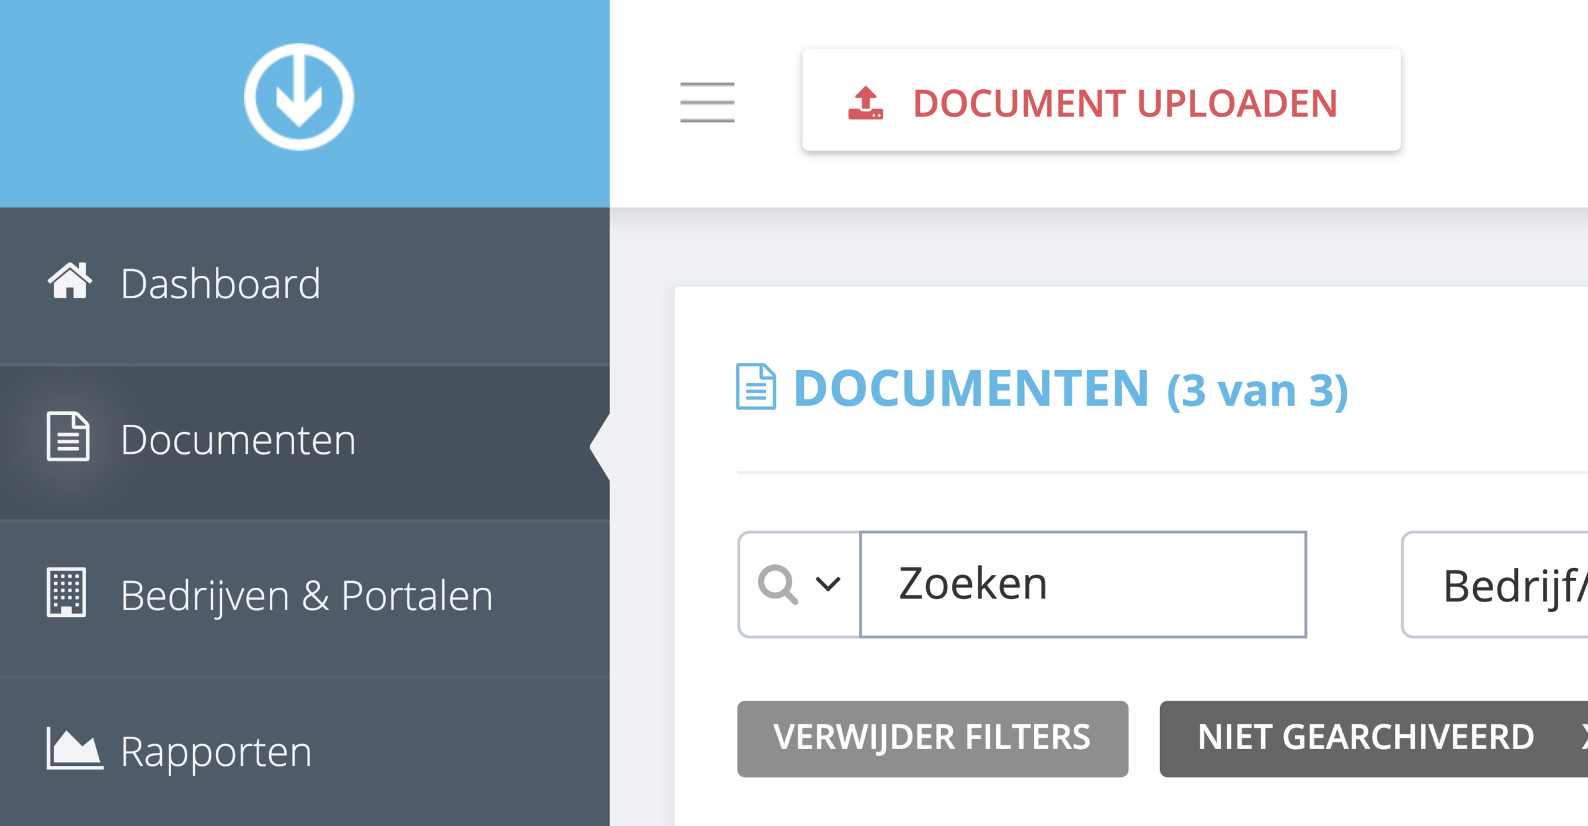Expand the search type dropdown chevron

(827, 584)
